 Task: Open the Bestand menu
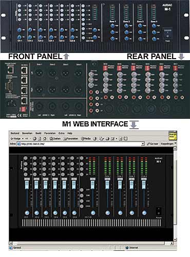pyautogui.click(x=15, y=133)
